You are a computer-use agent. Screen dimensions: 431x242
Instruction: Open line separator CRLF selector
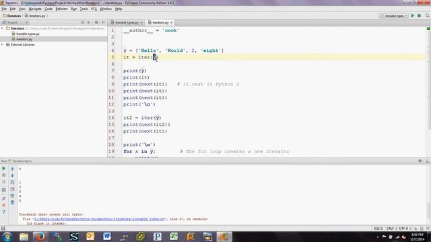(391, 229)
